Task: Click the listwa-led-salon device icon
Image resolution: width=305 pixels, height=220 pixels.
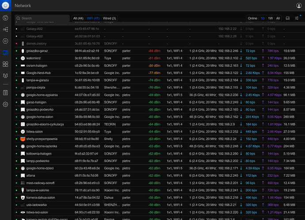Action: (23, 212)
